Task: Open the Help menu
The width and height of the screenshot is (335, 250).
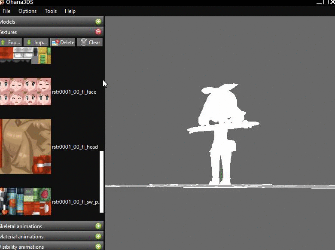Action: 70,11
